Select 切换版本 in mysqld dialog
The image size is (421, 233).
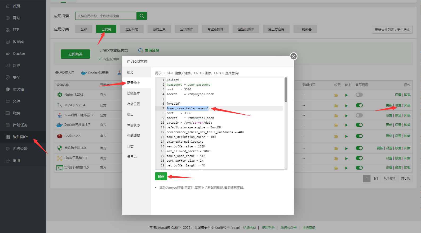click(134, 94)
